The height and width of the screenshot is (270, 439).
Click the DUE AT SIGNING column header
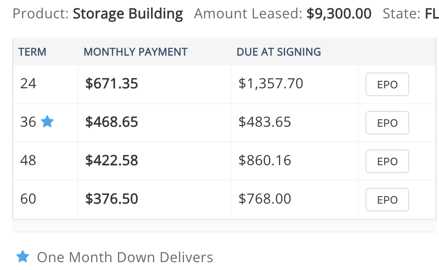tap(279, 52)
